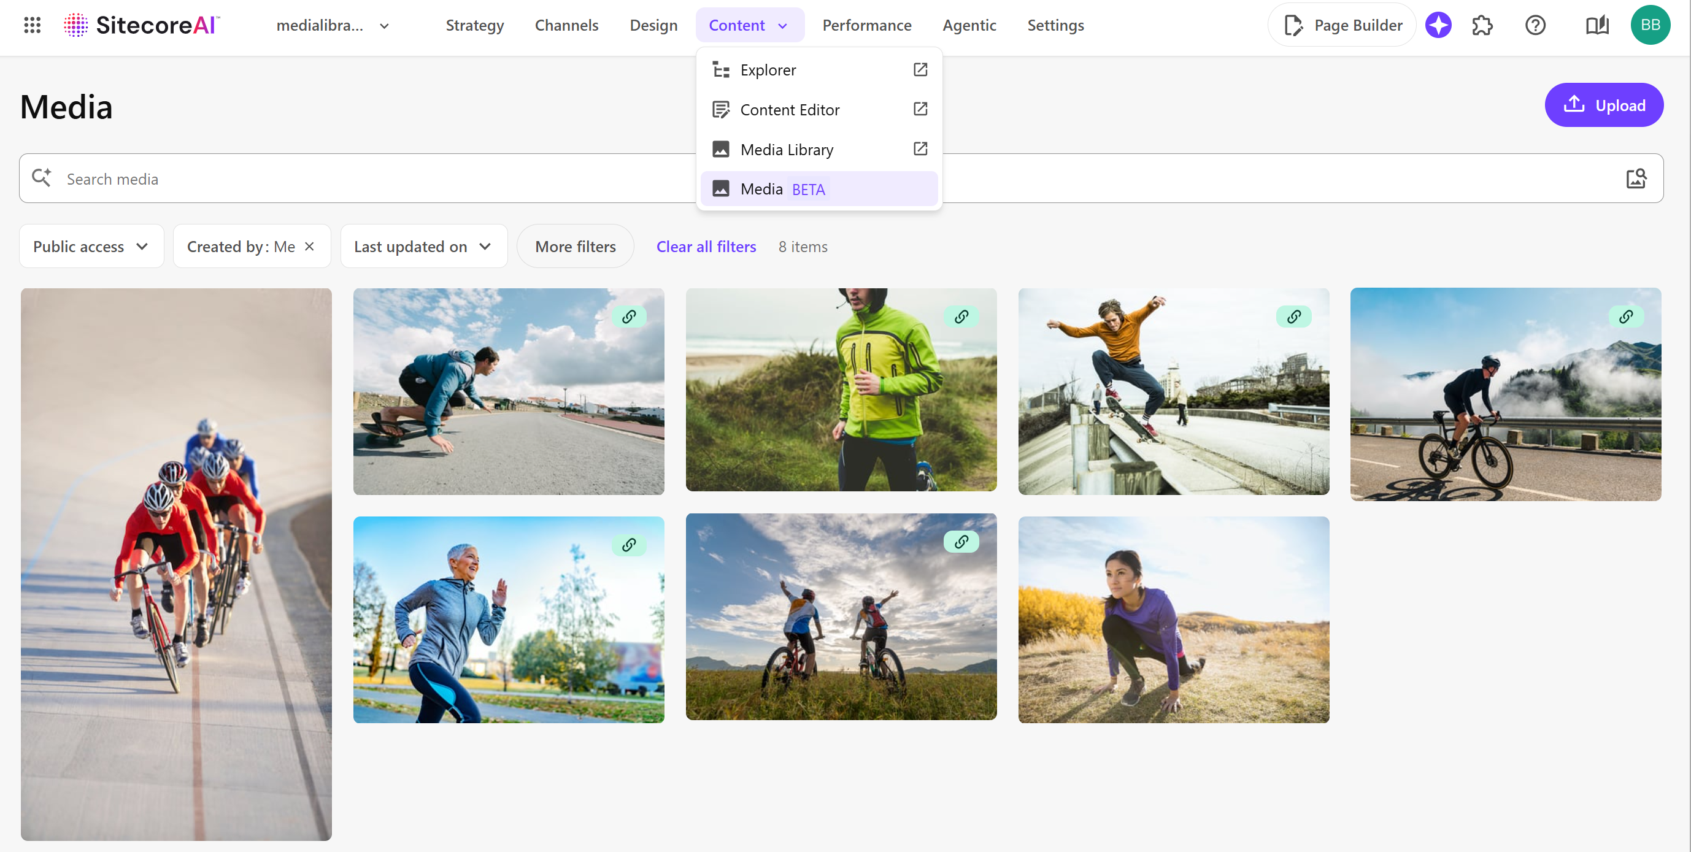Screen dimensions: 1691x852
Task: Click the link badge on skateboard jump photo
Action: pos(1293,317)
